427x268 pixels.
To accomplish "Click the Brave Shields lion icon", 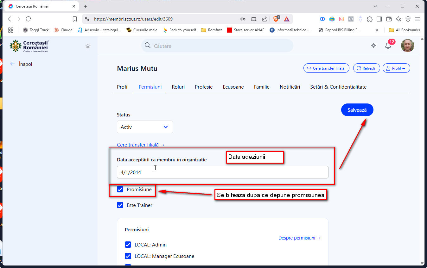I will click(276, 19).
